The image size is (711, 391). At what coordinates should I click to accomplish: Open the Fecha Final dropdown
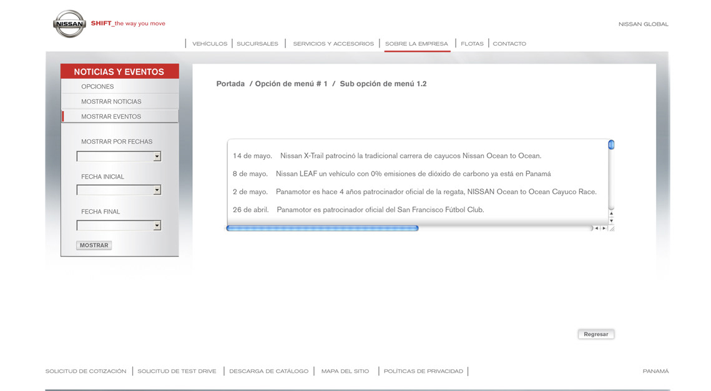click(119, 225)
